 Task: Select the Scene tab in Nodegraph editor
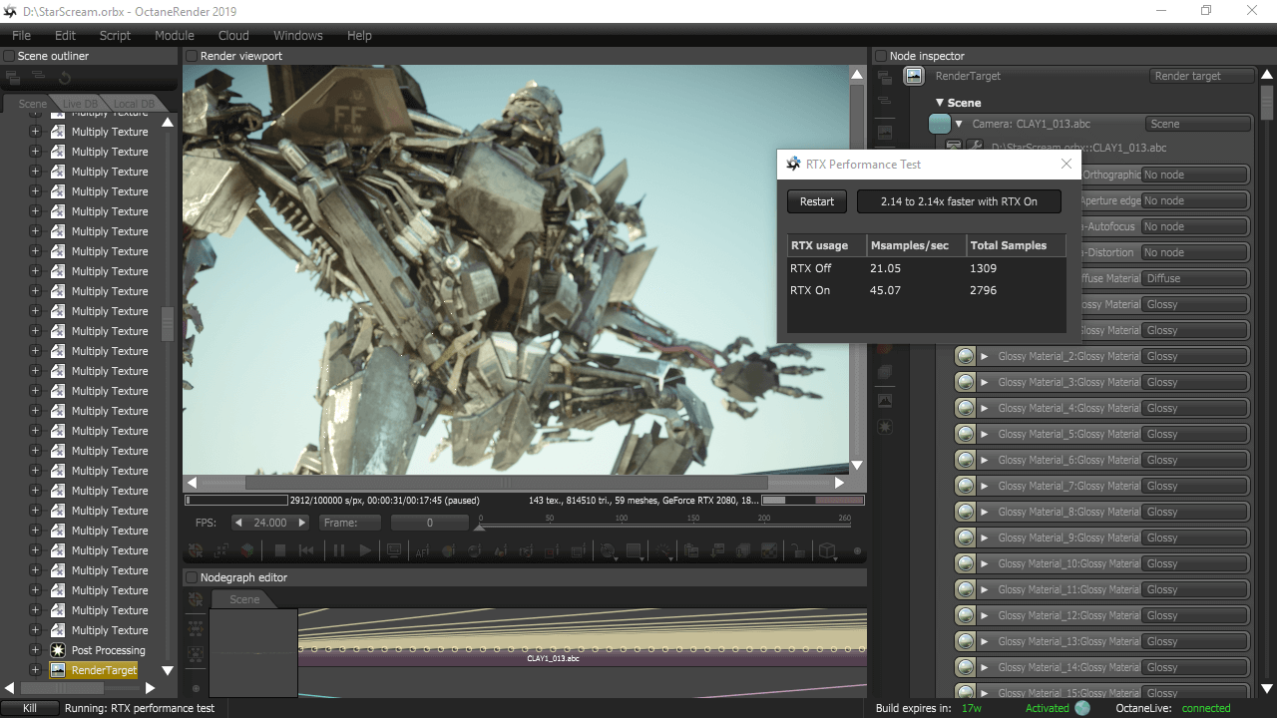[244, 599]
